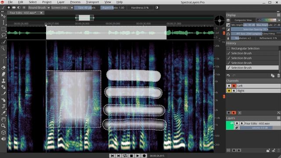
Task: Open the Select menu
Action: tap(32, 2)
